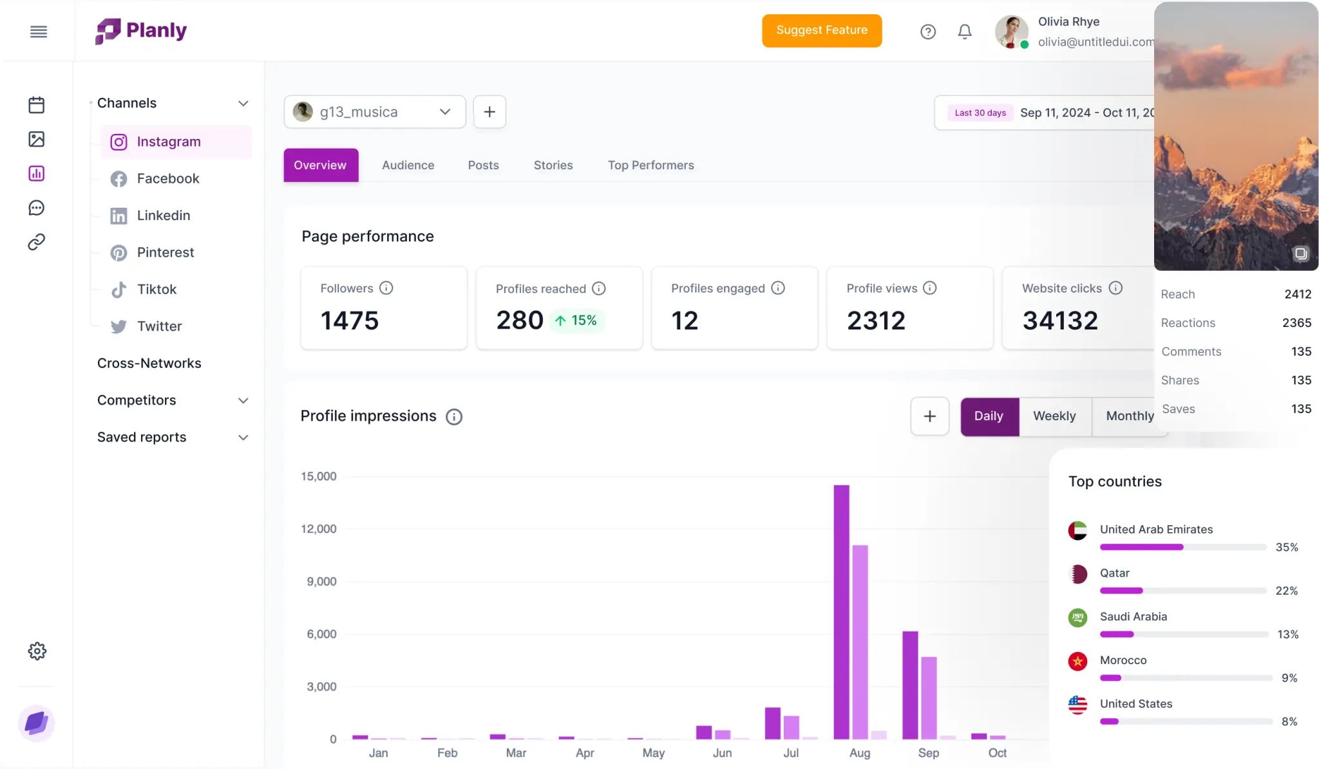Click the mountain sunset post thumbnail
1319x769 pixels.
point(1235,136)
